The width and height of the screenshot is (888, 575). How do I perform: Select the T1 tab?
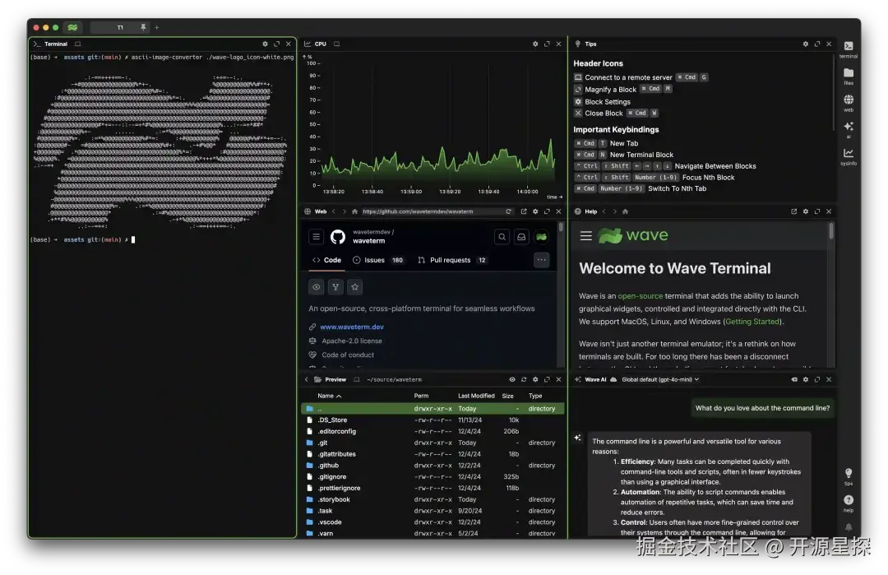tap(120, 27)
